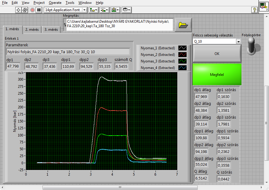
Task: Click the dpp1 szórás value 0,5934
Action: click(x=223, y=138)
